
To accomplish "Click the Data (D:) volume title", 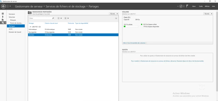I will tap(127, 17).
